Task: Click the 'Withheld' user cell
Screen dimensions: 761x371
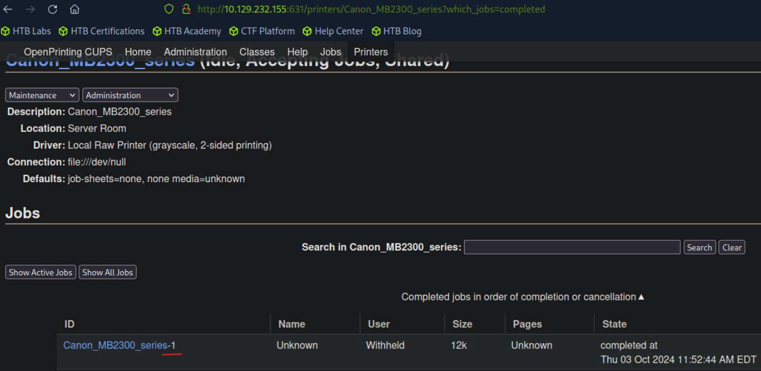Action: (x=385, y=346)
